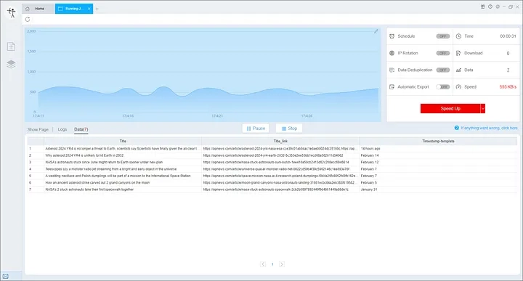Stop the running job

point(289,129)
